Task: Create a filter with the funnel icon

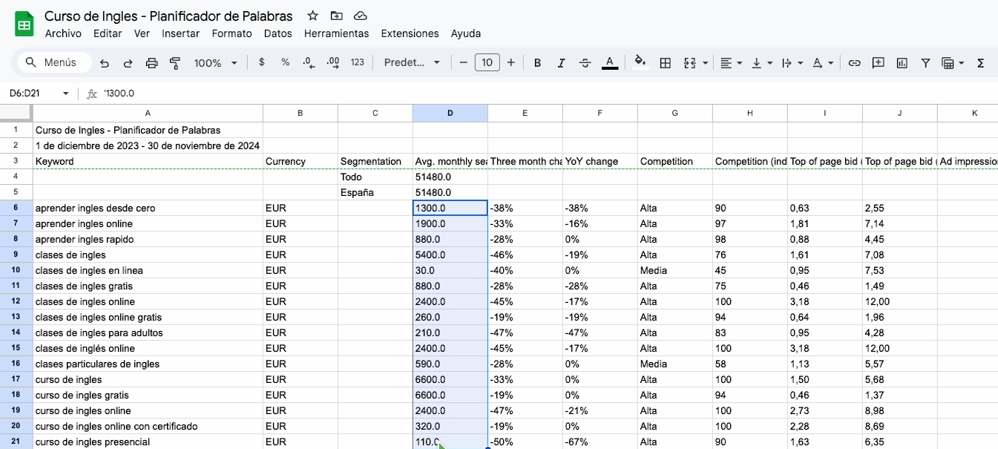Action: (926, 63)
